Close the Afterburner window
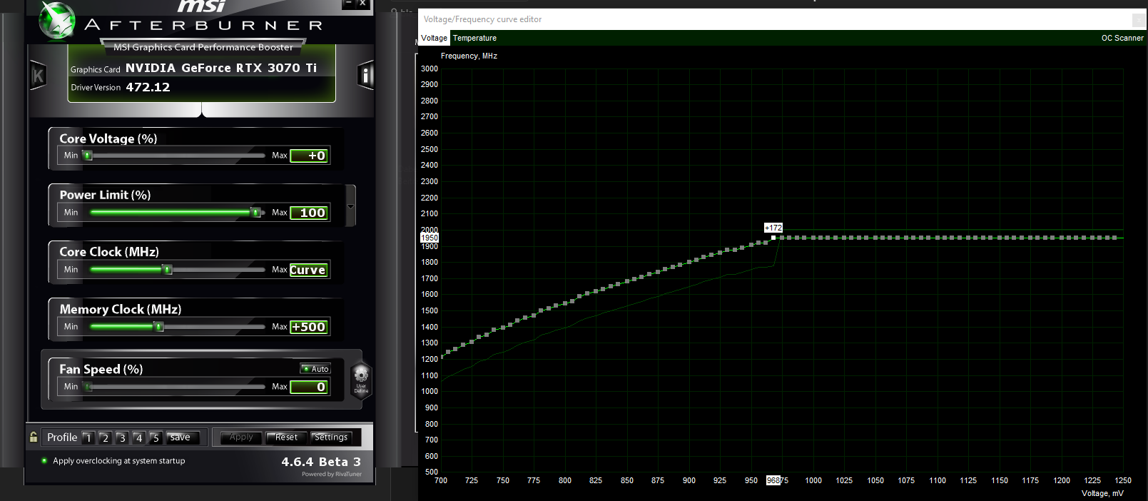Image resolution: width=1148 pixels, height=501 pixels. [x=362, y=4]
